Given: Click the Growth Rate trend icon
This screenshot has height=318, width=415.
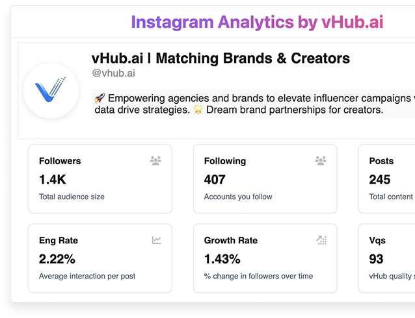Looking at the screenshot, I should (x=321, y=240).
